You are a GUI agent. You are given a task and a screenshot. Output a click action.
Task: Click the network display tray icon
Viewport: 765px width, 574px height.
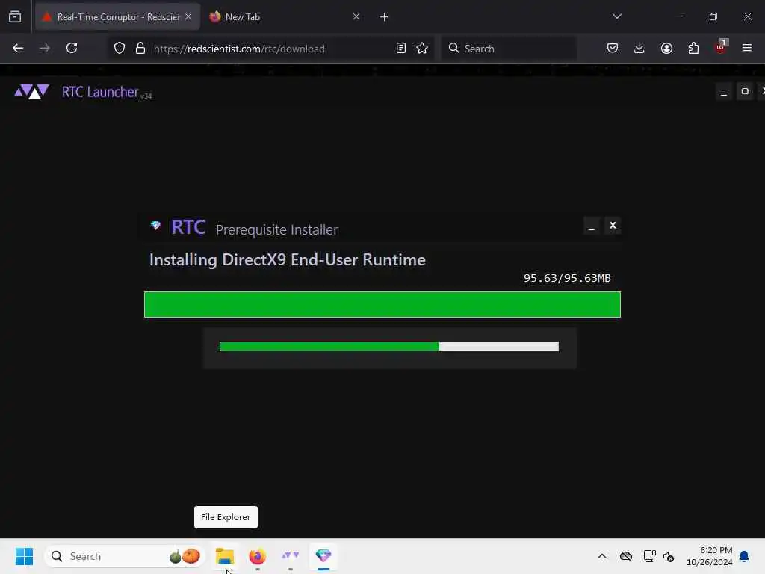(x=649, y=556)
